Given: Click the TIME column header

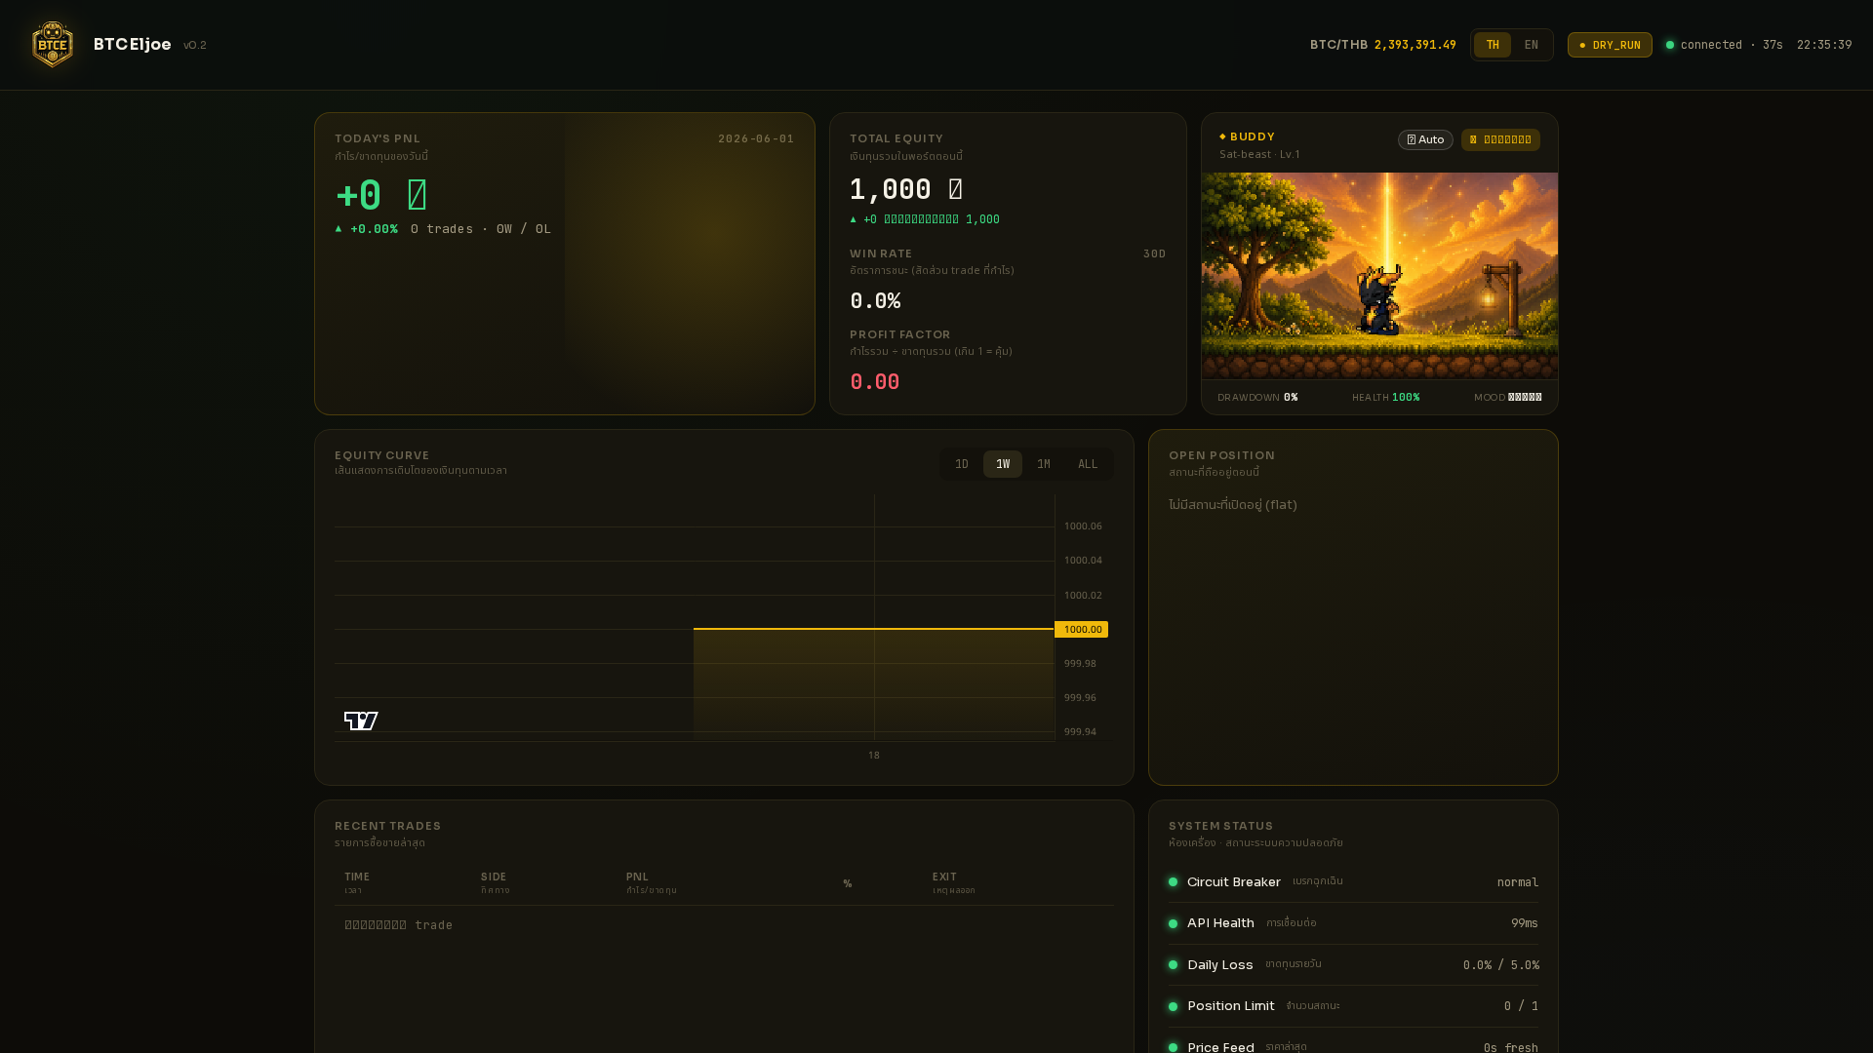Looking at the screenshot, I should [x=357, y=877].
